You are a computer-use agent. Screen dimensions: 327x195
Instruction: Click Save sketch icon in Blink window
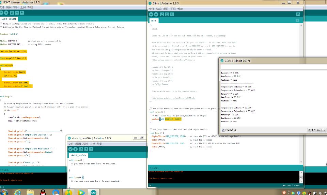click(x=172, y=14)
